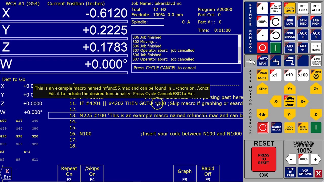
Task: Turn on flood coolant faucet button
Action: [275, 61]
